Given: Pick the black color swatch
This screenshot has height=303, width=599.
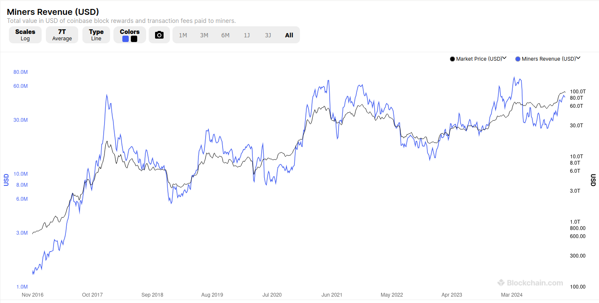Looking at the screenshot, I should coord(134,39).
